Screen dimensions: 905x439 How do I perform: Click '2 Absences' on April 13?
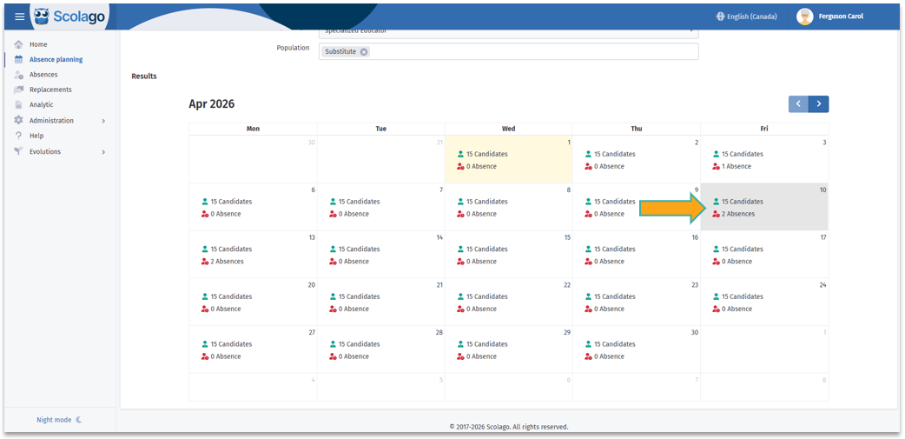228,261
